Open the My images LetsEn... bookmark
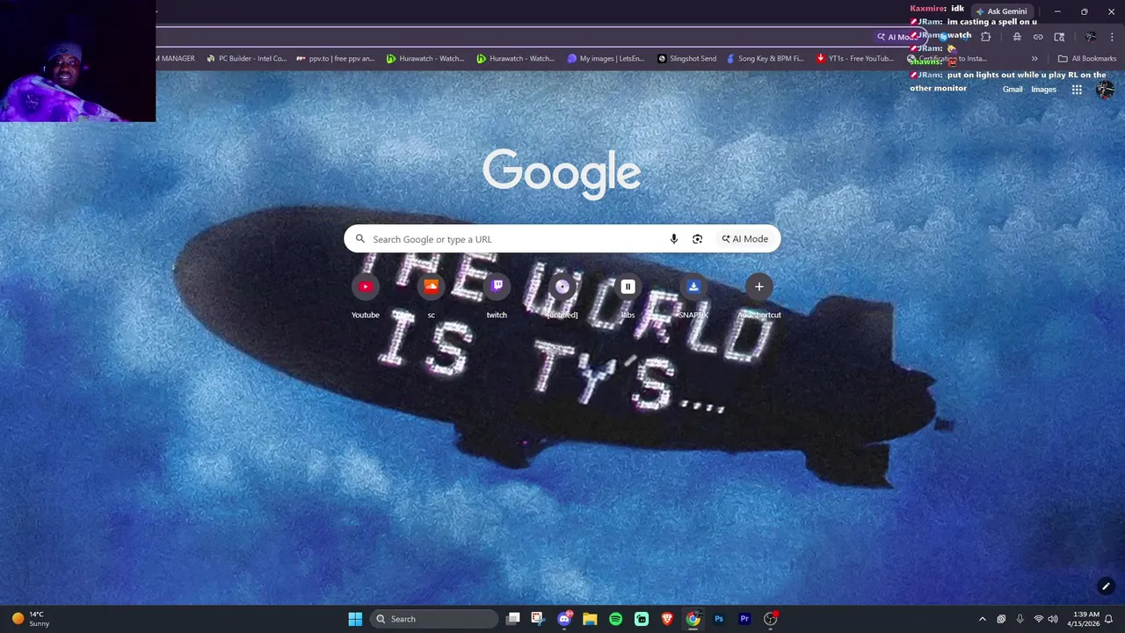This screenshot has width=1125, height=633. [605, 59]
